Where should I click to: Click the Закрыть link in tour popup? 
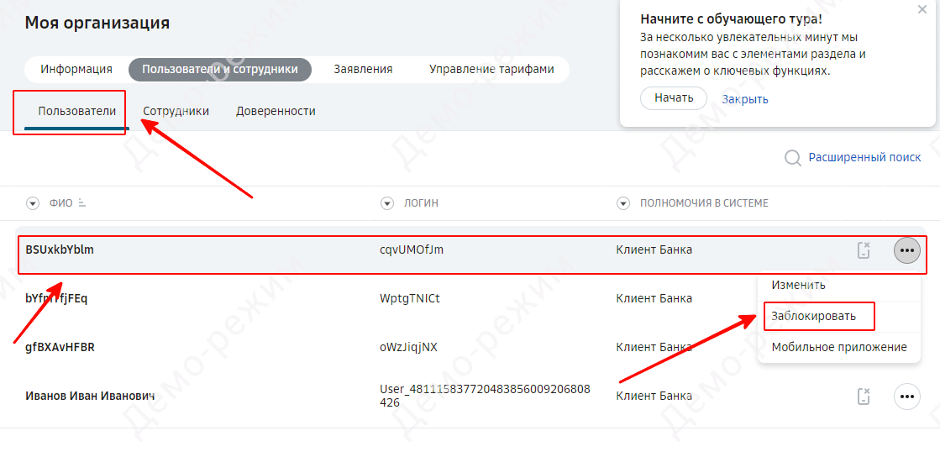tap(745, 99)
